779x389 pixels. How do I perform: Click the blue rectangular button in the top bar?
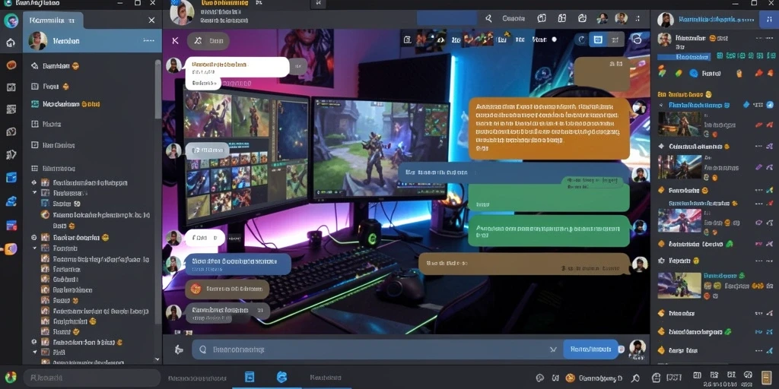(447, 18)
